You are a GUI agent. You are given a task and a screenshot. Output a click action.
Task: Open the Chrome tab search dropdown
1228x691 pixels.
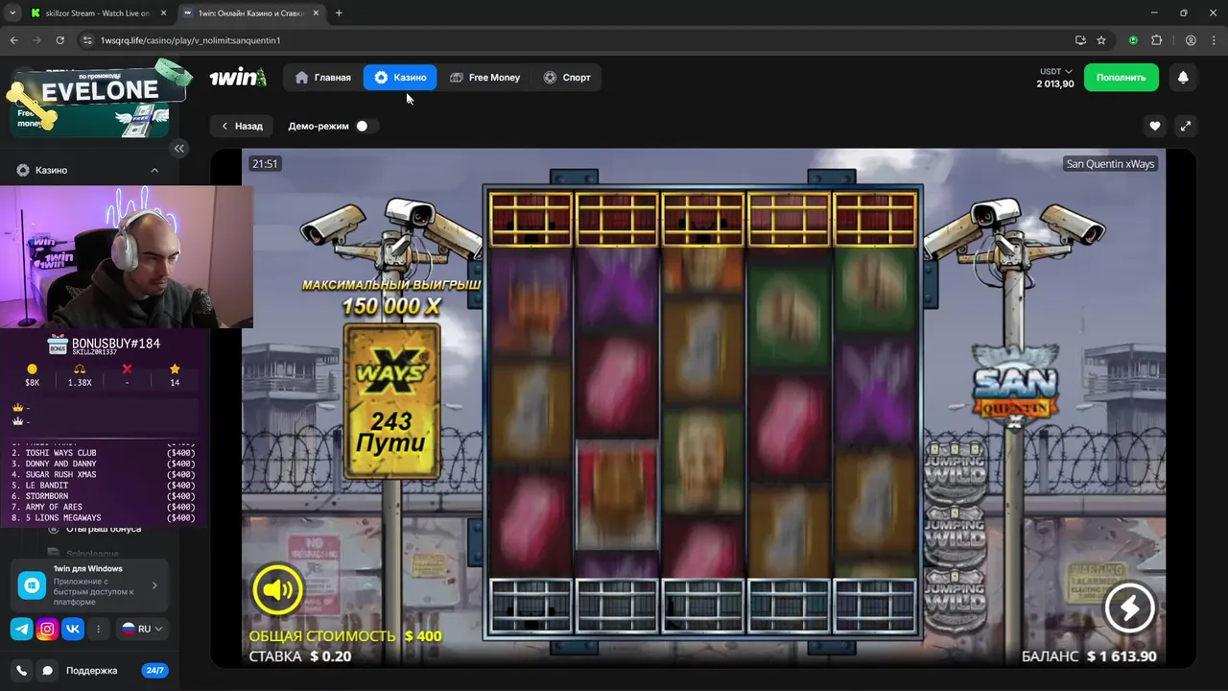(x=12, y=13)
